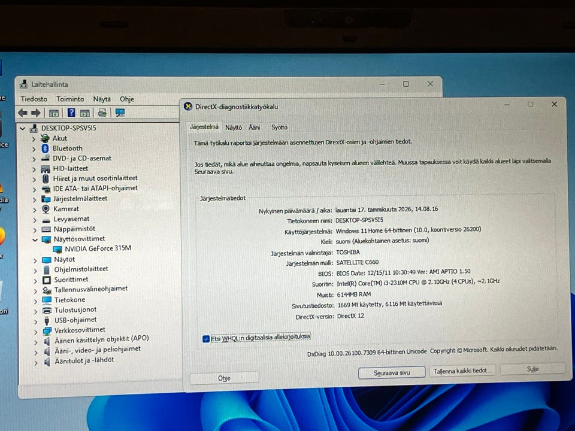Click the SATELLITE C660 model value
The width and height of the screenshot is (575, 431).
click(x=357, y=262)
